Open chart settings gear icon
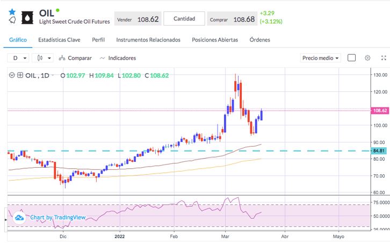The image size is (390, 243). tap(367, 58)
